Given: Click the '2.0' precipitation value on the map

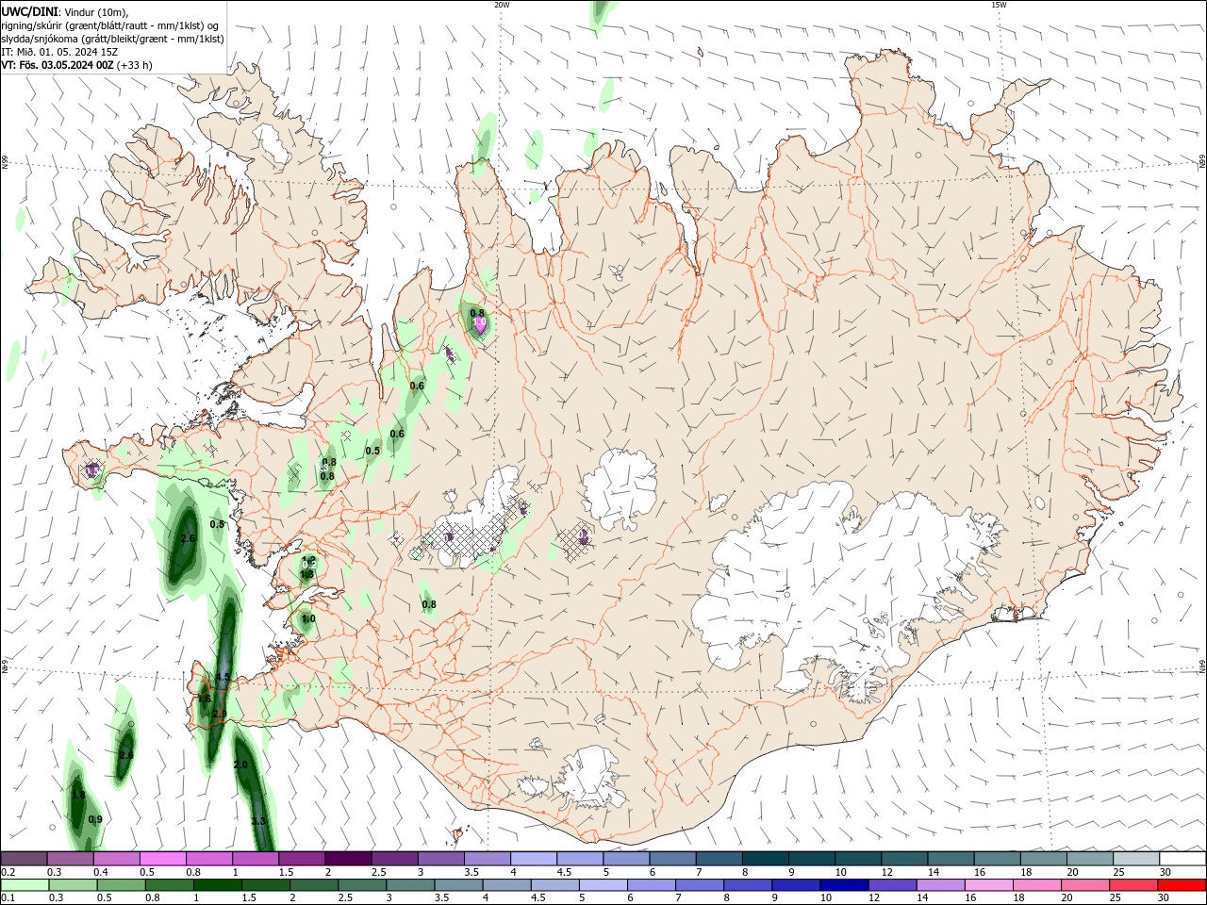Looking at the screenshot, I should [x=240, y=765].
